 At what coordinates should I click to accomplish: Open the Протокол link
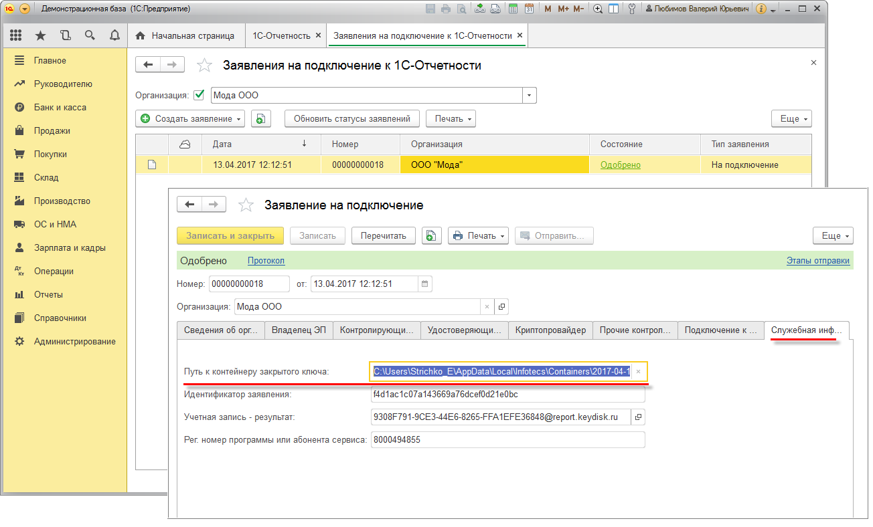click(266, 261)
